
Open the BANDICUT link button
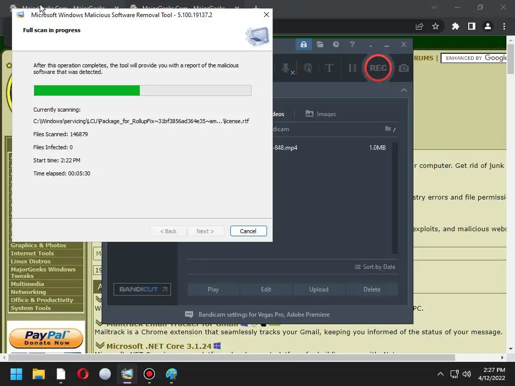point(142,289)
